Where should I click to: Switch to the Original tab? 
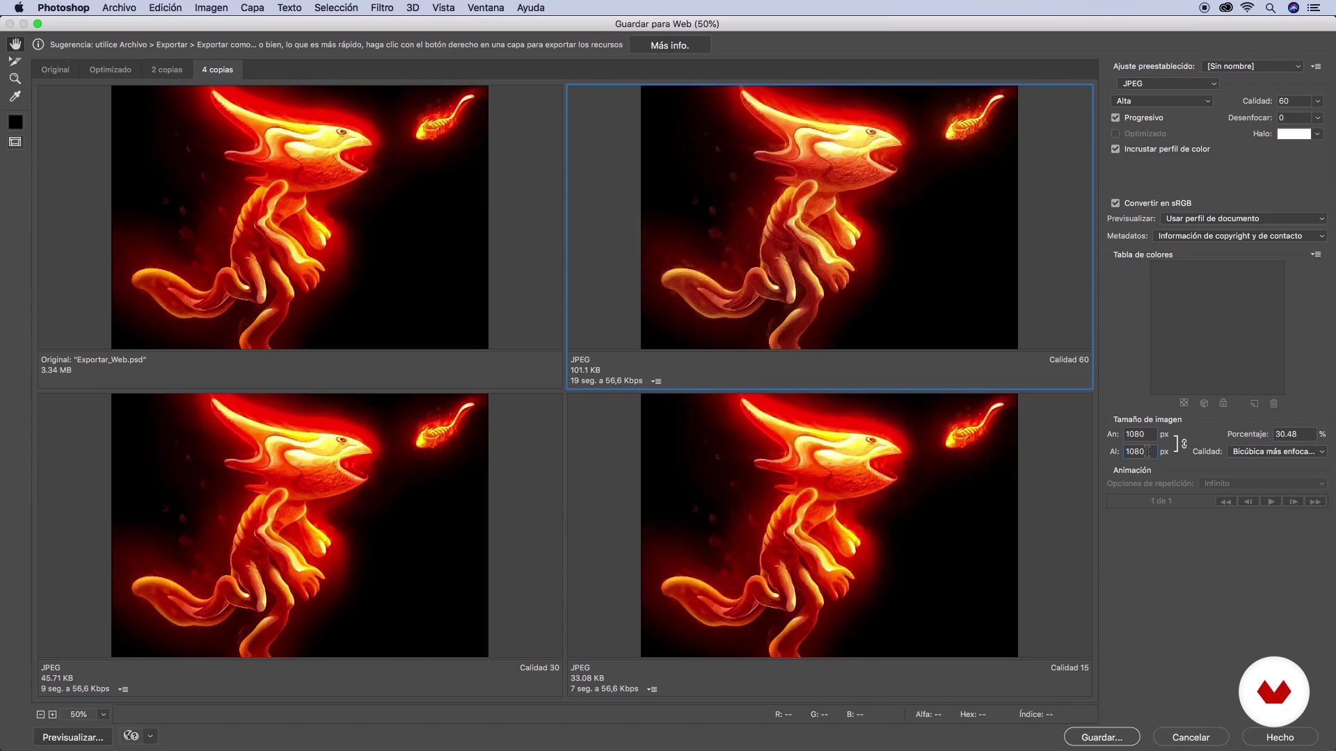click(56, 70)
